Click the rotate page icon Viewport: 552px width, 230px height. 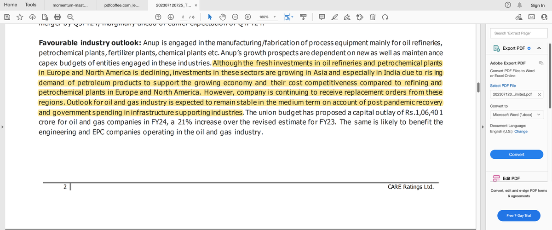pyautogui.click(x=385, y=17)
